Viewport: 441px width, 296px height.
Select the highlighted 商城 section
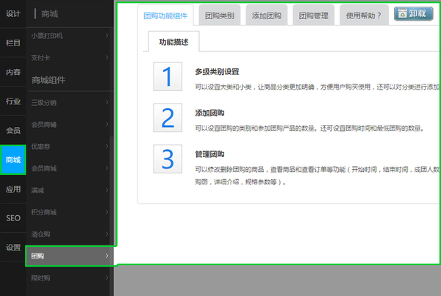point(13,160)
